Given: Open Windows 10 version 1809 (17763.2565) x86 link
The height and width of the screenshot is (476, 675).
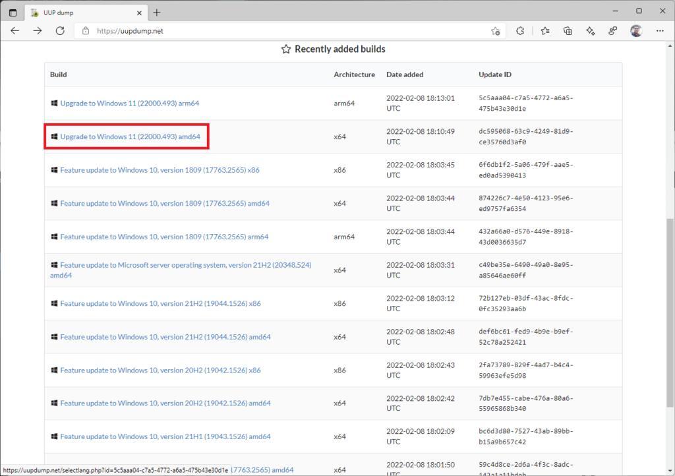Looking at the screenshot, I should coord(160,170).
